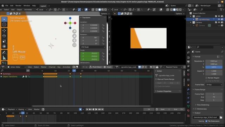Toggle lock on Scale X in Transform panel
The width and height of the screenshot is (225, 127).
[103, 53]
